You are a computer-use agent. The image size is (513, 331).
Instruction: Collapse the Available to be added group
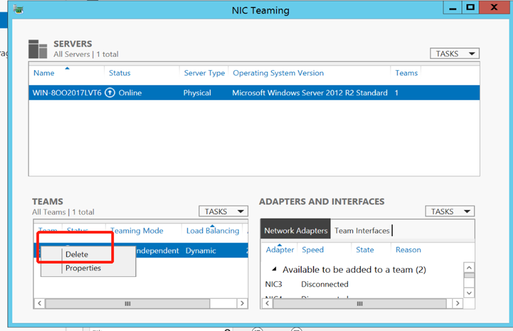click(x=274, y=269)
